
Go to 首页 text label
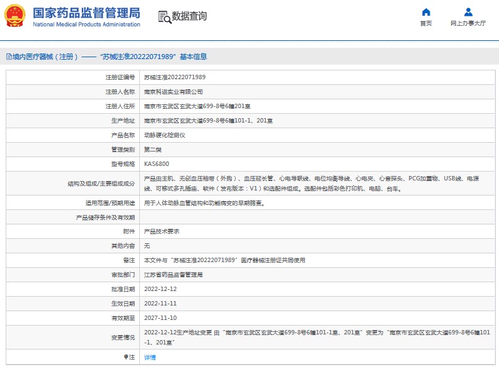(x=426, y=23)
